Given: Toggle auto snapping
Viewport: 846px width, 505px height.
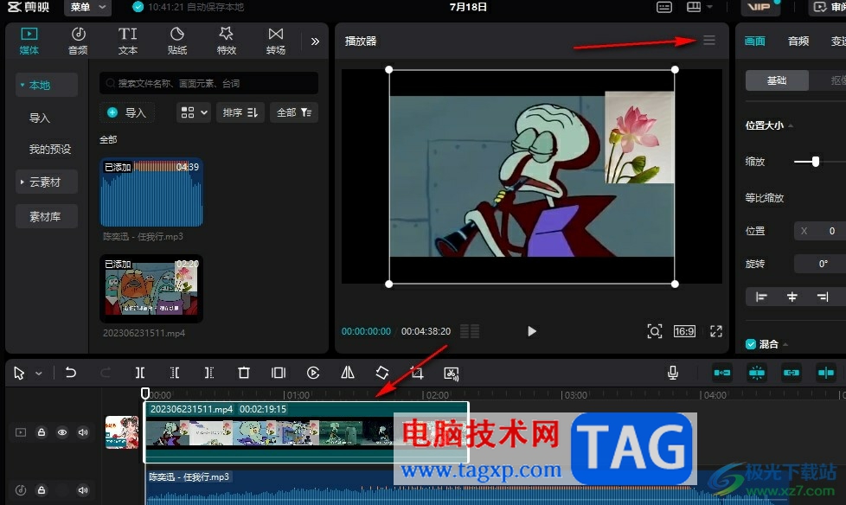Looking at the screenshot, I should coord(756,373).
